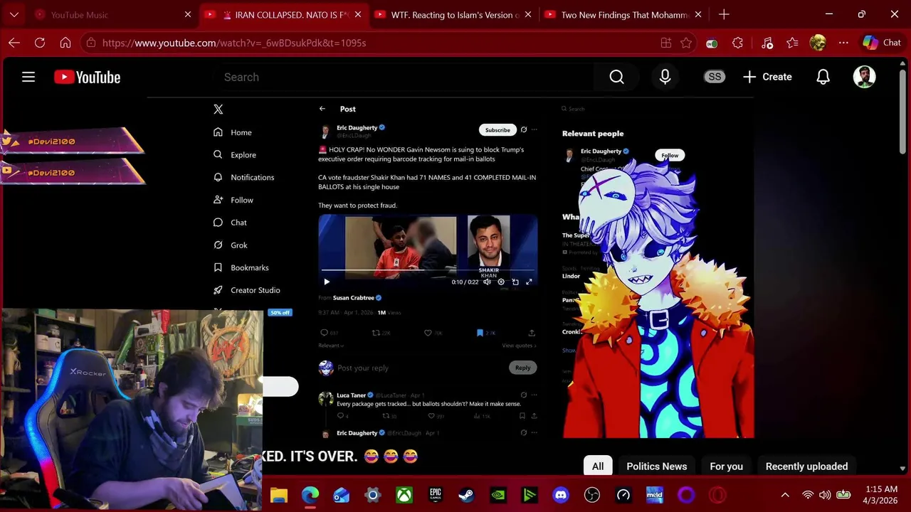
Task: Open Steam from the taskbar
Action: coord(466,495)
